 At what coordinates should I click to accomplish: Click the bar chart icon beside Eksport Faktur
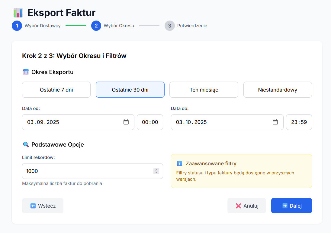(x=18, y=13)
